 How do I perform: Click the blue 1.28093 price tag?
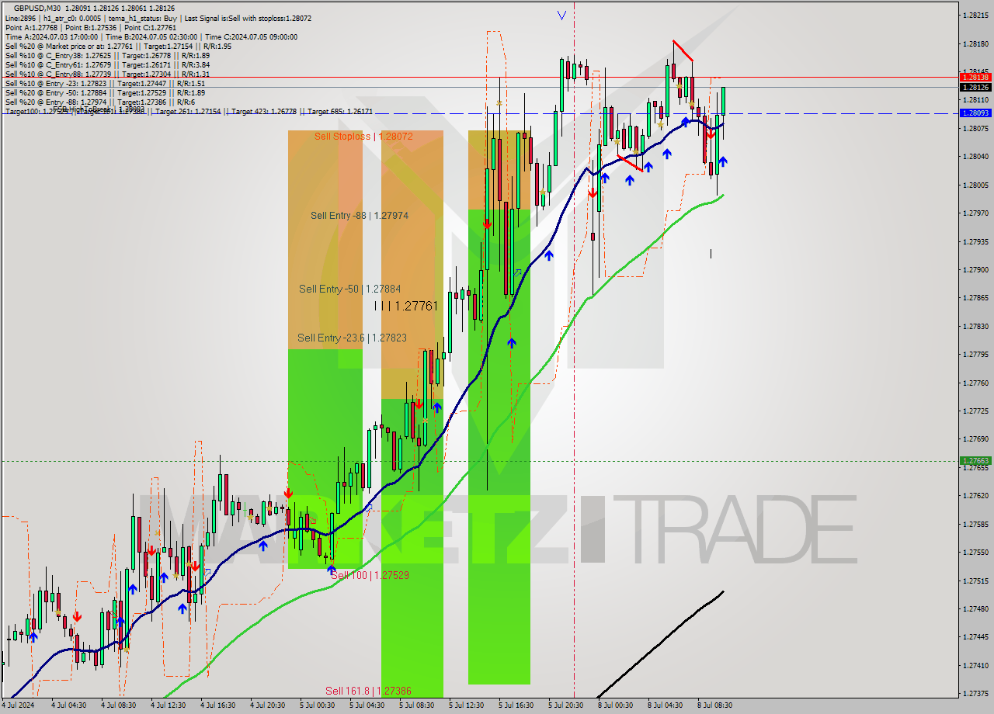click(x=975, y=113)
